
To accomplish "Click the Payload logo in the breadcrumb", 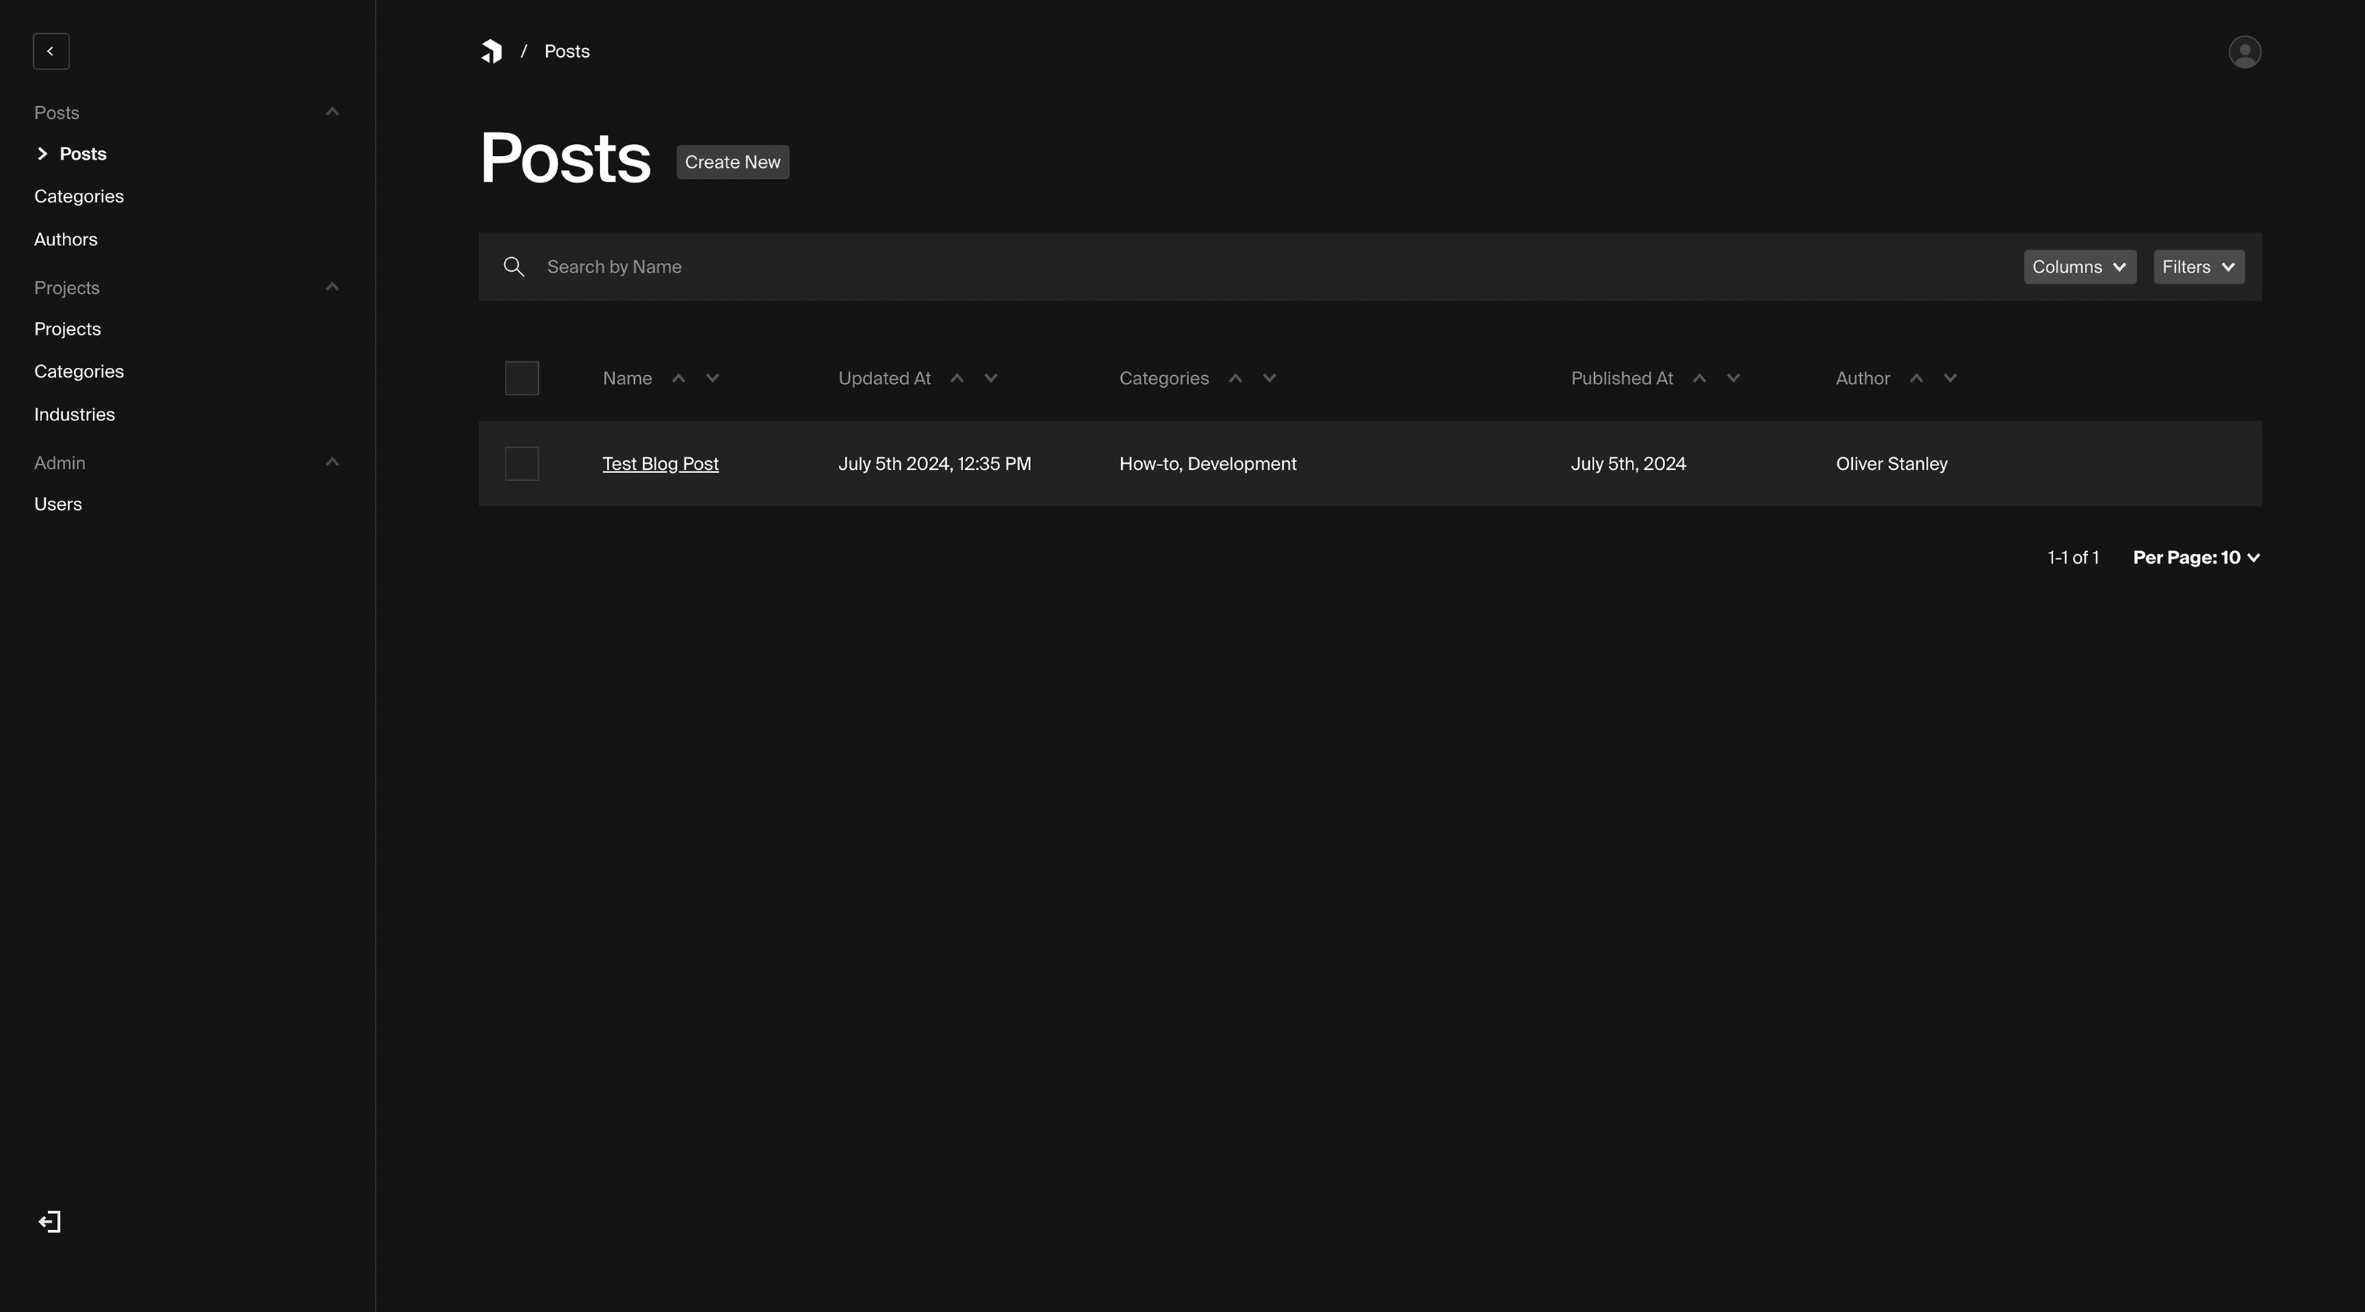I will (491, 52).
